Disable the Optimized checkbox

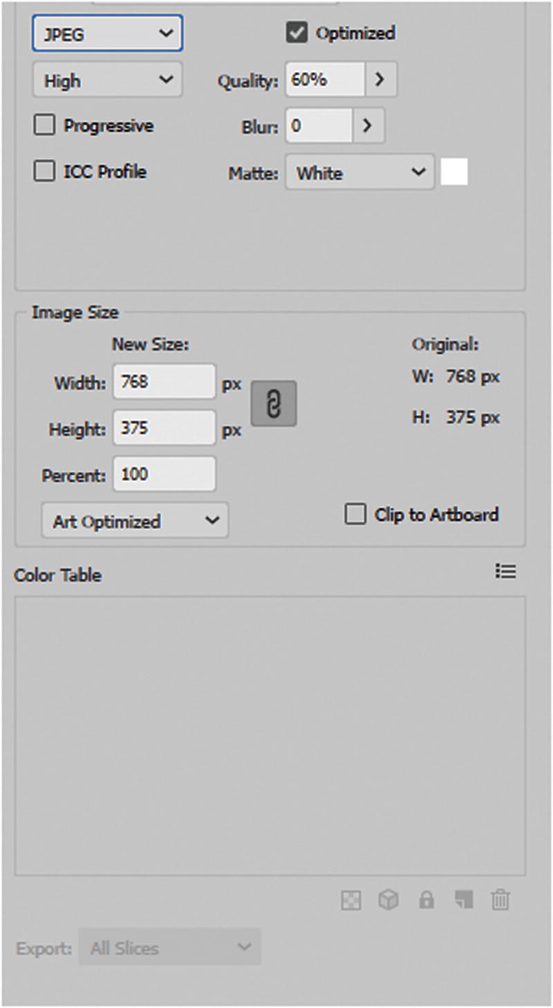(297, 33)
